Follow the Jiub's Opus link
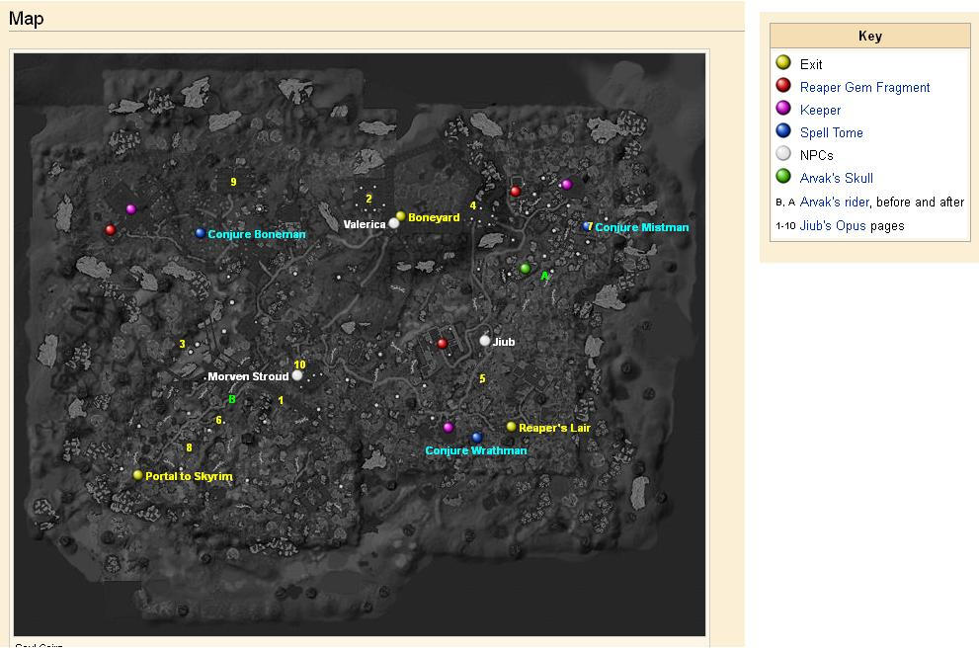Viewport: 979px width, 650px height. pos(833,225)
